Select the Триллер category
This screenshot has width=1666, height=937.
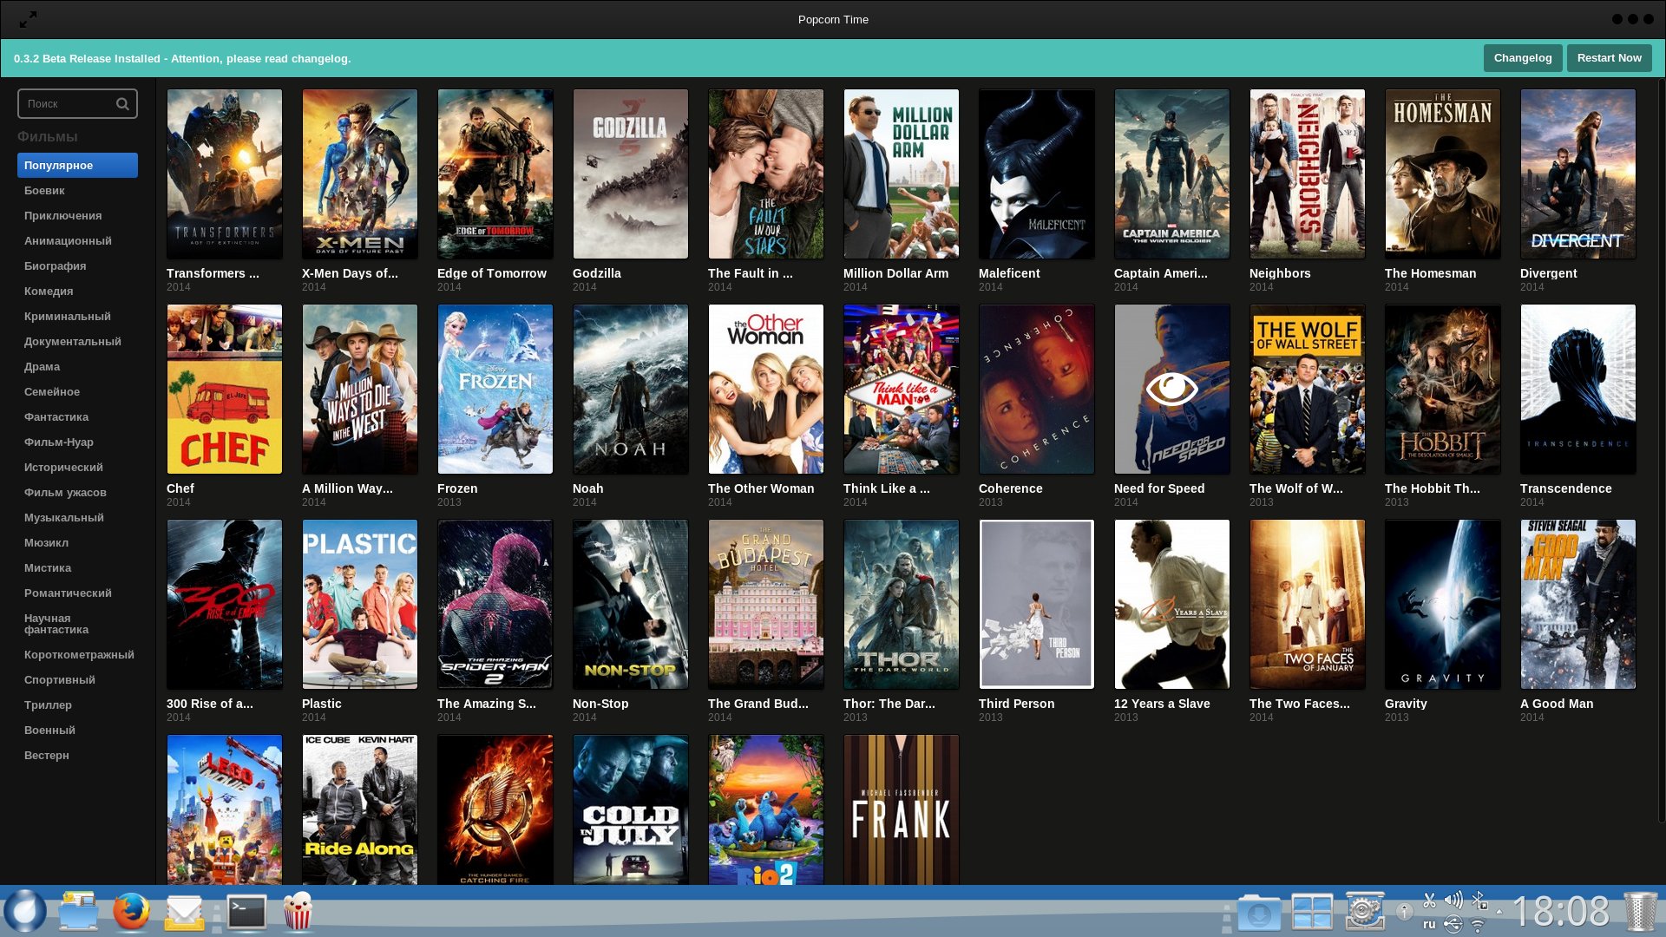tap(48, 705)
